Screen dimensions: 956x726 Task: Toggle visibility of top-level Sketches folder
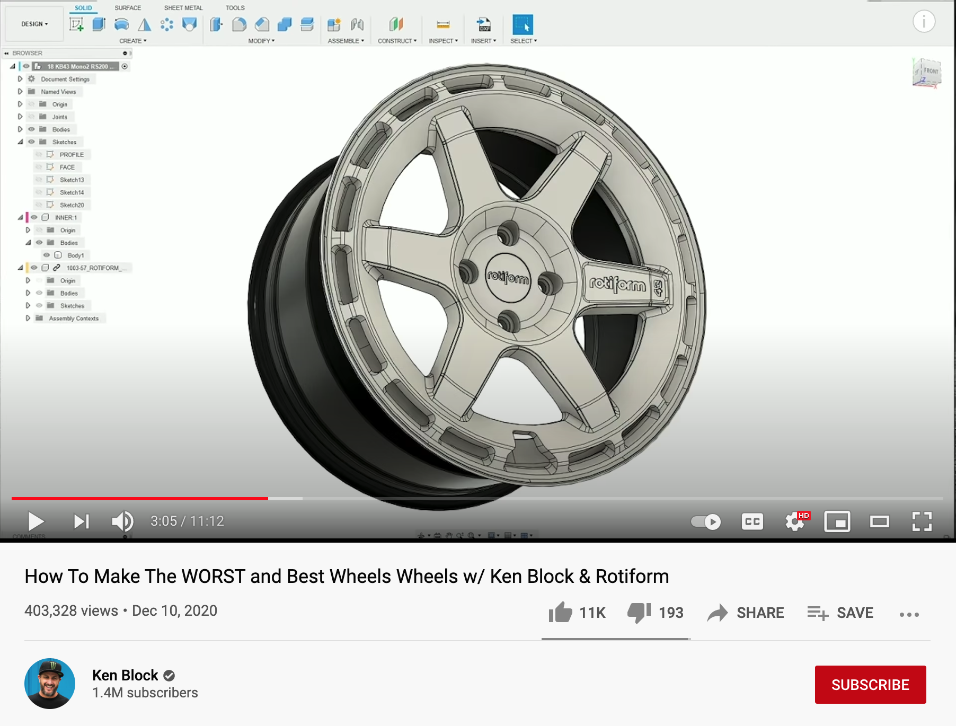(x=31, y=142)
